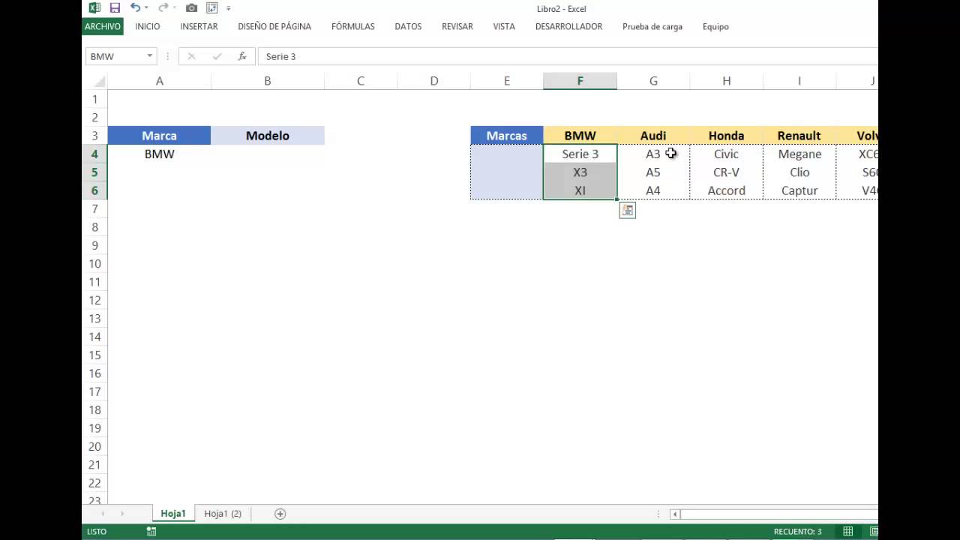Switch to the VISTA tab
The image size is (960, 540).
[504, 26]
